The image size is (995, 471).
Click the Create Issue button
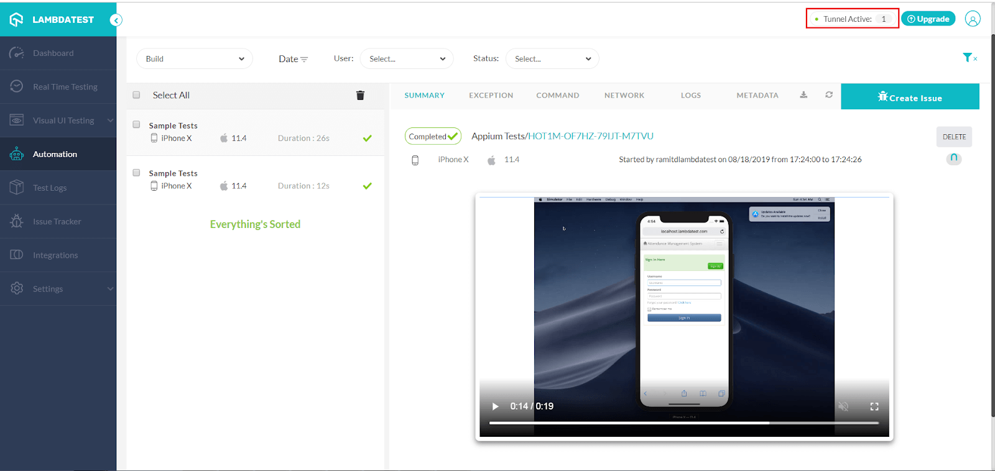click(x=910, y=97)
